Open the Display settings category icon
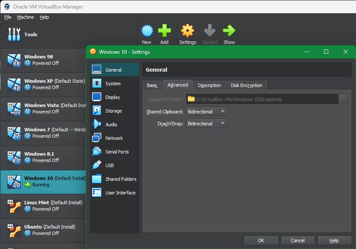The width and height of the screenshot is (356, 249). pos(97,97)
